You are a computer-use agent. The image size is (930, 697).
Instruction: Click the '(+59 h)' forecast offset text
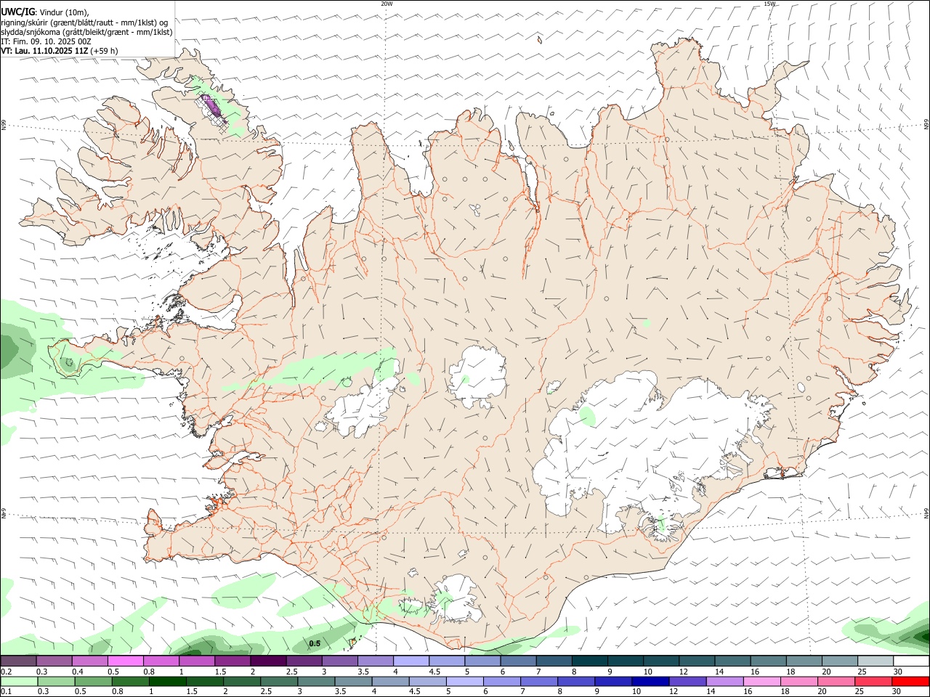coord(105,51)
